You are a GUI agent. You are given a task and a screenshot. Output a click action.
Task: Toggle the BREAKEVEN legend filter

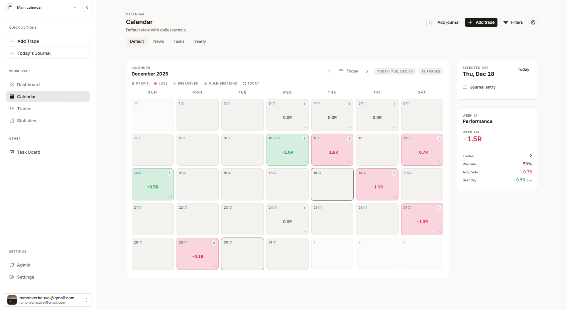pyautogui.click(x=186, y=83)
